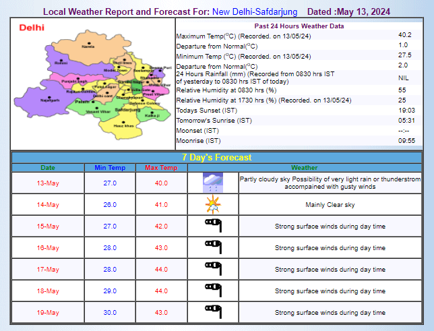Open the New Delhi-Safdarjung station link
The width and height of the screenshot is (434, 331).
click(254, 12)
